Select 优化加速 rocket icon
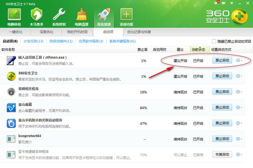Screen dimensions: 253x168 (103, 17)
